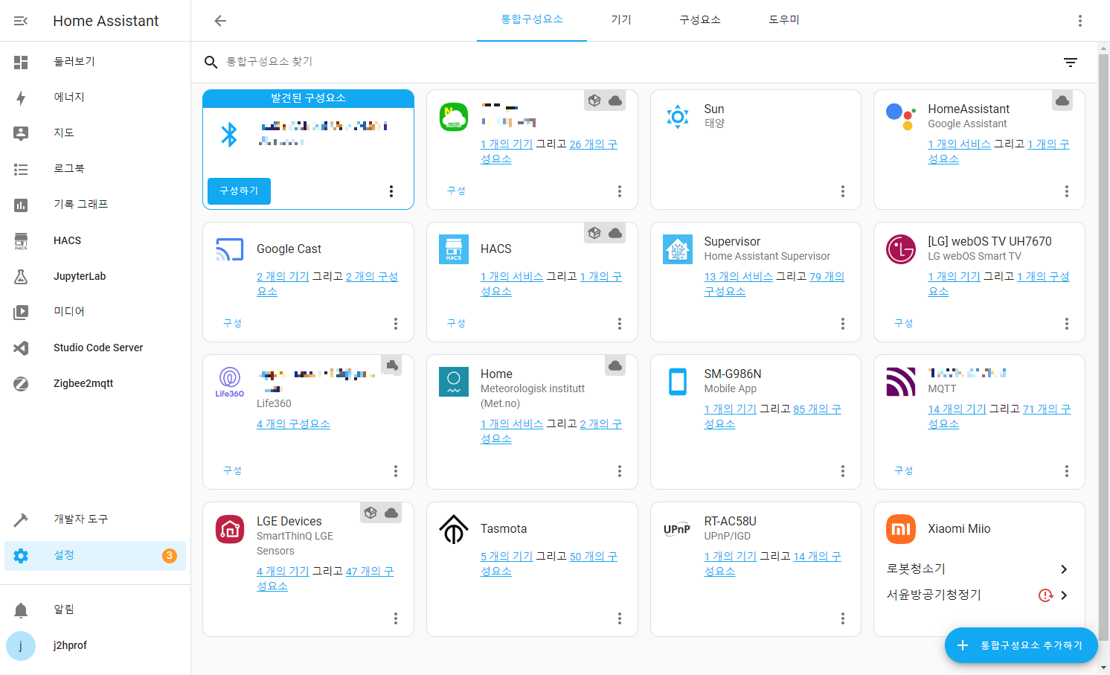The height and width of the screenshot is (675, 1110).
Task: Click 구성 on the Google Cast card
Action: coord(233,324)
